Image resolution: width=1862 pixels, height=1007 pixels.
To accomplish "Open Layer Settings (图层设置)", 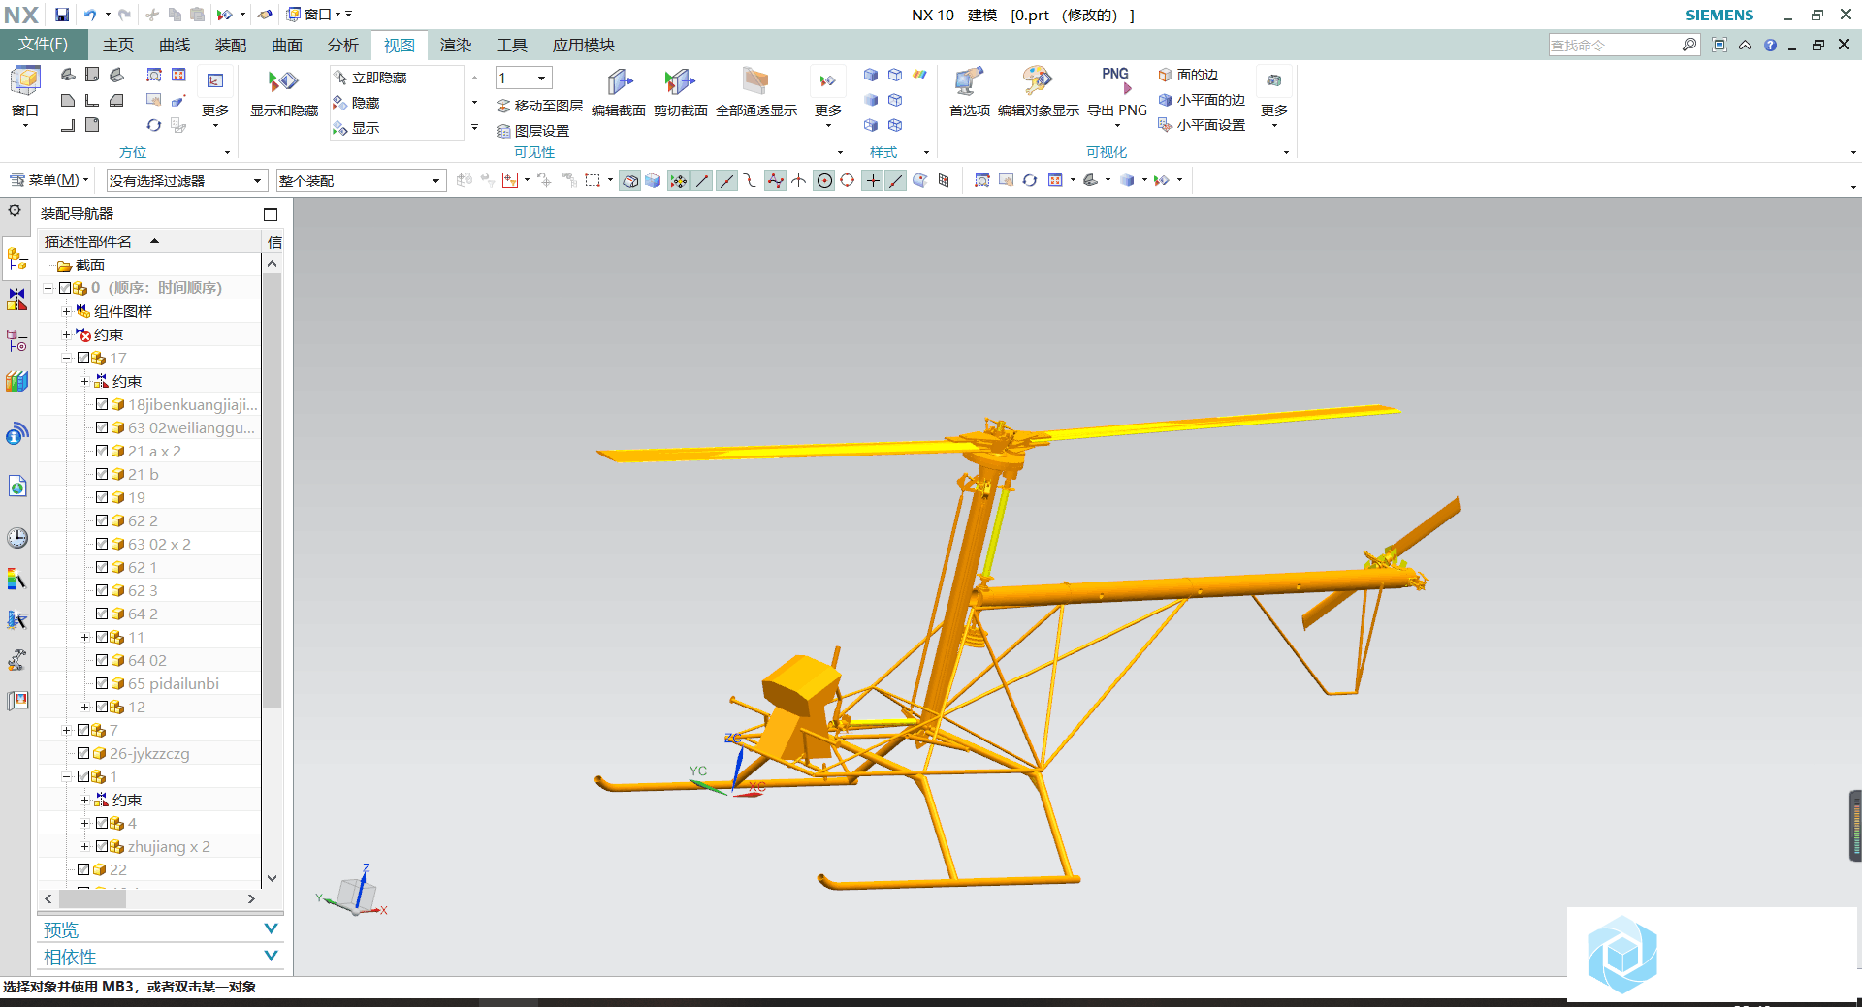I will (x=533, y=131).
